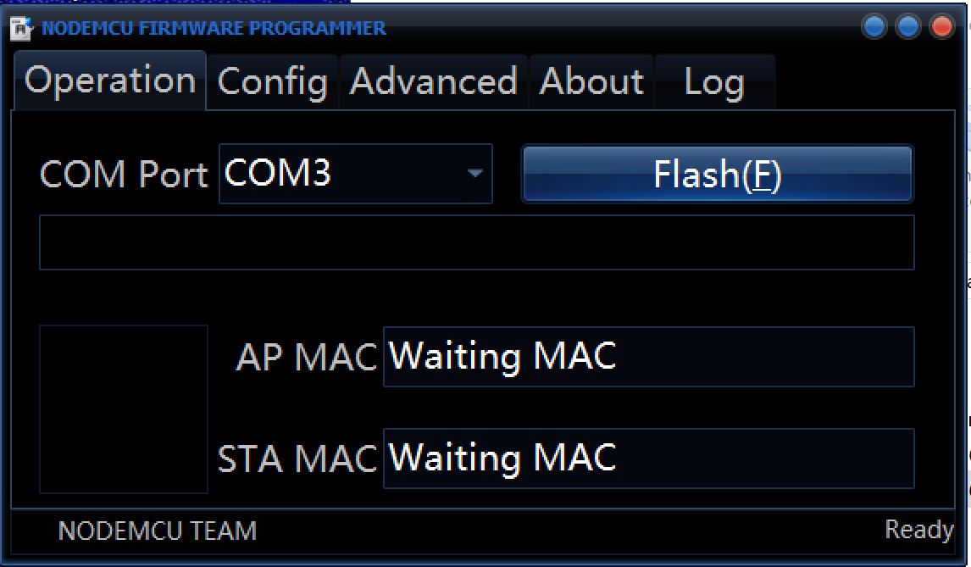Click the AP MAC field showing Waiting MAC
Viewport: 971px width, 567px height.
point(649,357)
